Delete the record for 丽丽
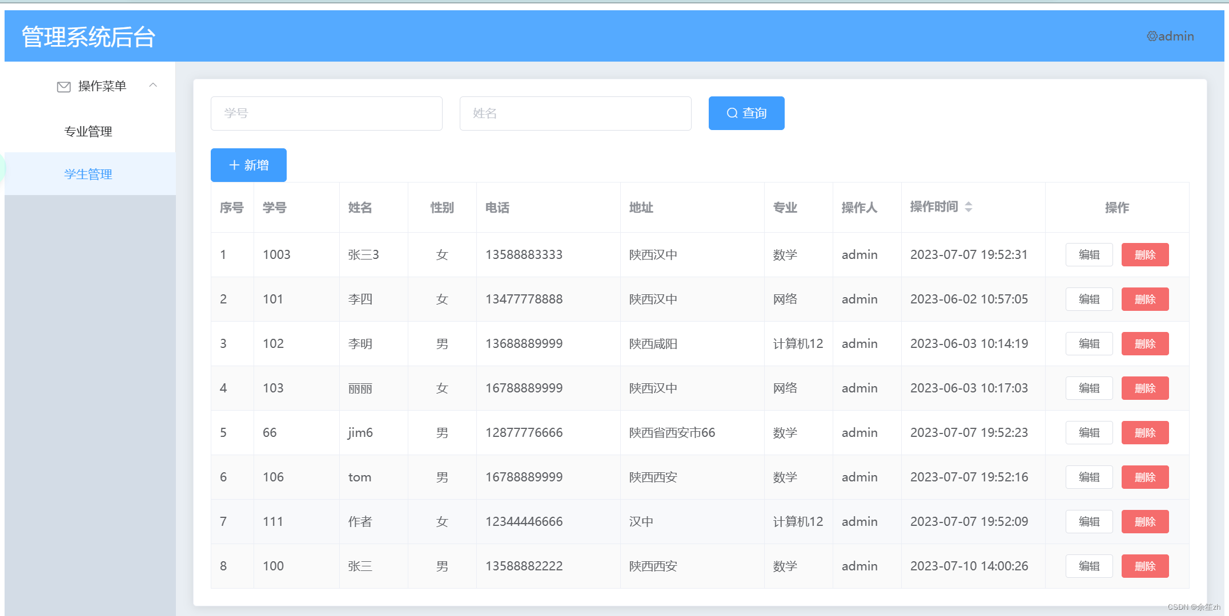 click(x=1145, y=388)
